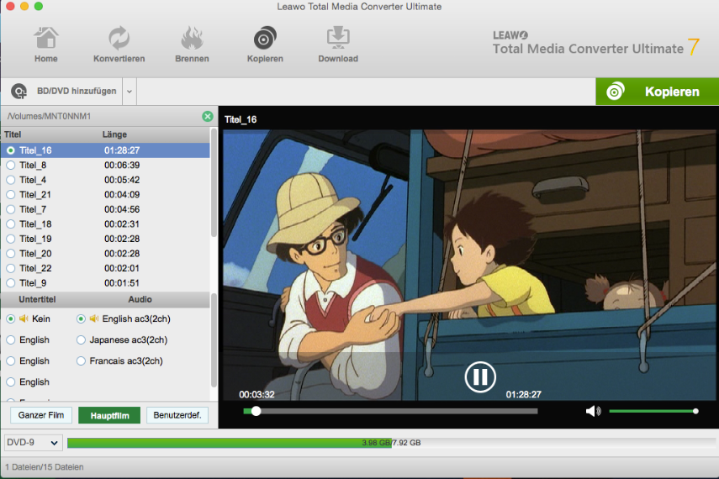
Task: Select Titel_19 radio button
Action: click(11, 239)
